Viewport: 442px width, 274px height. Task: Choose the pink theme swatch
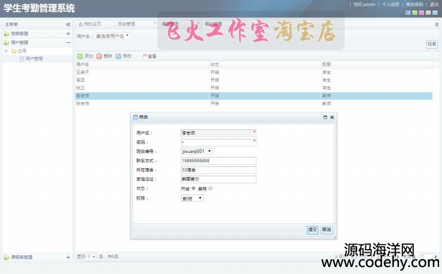pos(421,13)
